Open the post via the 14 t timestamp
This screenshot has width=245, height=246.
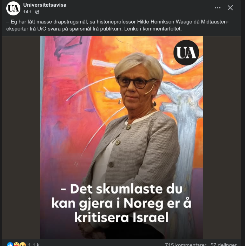click(27, 12)
